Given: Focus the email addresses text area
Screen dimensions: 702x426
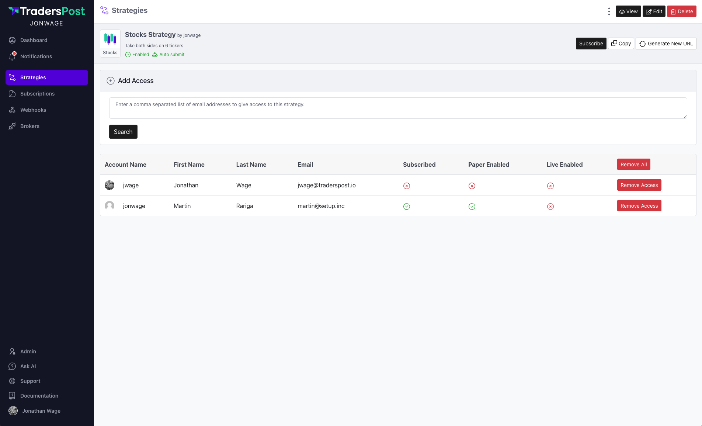Looking at the screenshot, I should click(x=398, y=108).
